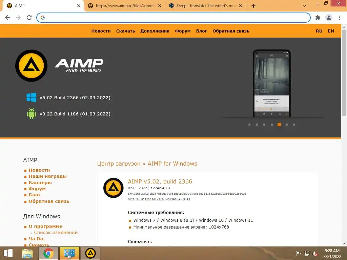The width and height of the screenshot is (347, 260).
Task: Open Блог in top navigation
Action: click(x=201, y=31)
